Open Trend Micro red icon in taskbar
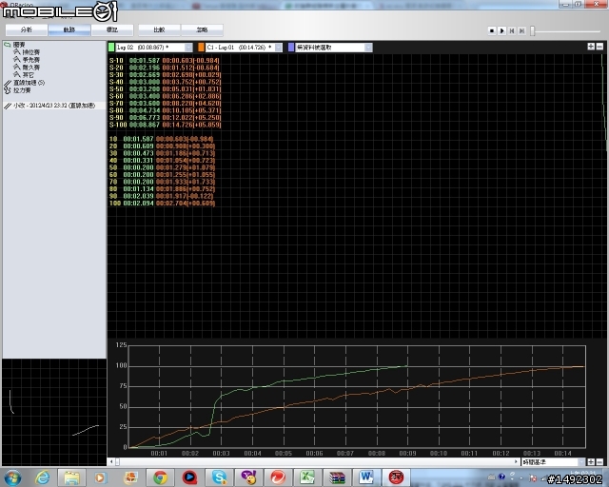Screen dimensions: 609x487 coord(278,477)
